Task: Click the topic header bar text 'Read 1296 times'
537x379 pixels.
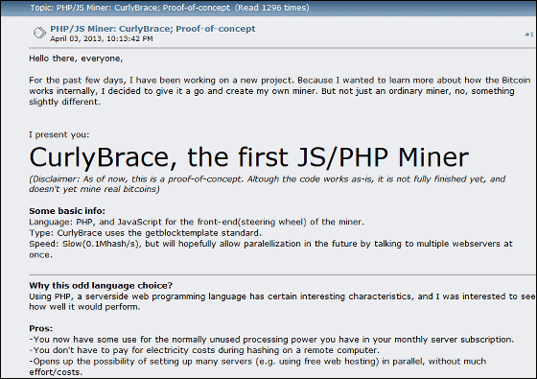Action: point(272,8)
